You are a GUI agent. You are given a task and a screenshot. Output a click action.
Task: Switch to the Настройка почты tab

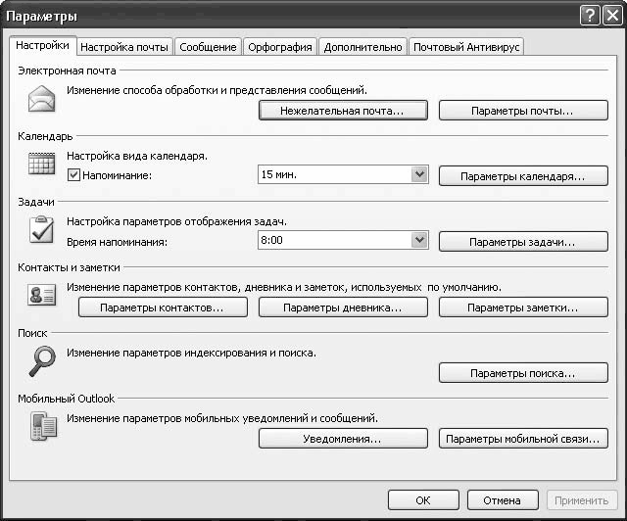click(124, 46)
